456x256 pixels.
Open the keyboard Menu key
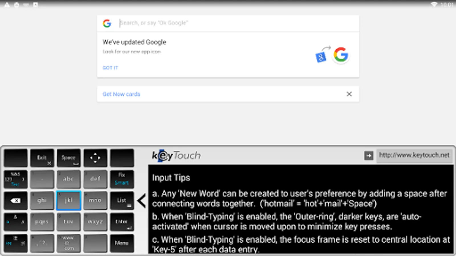122,243
